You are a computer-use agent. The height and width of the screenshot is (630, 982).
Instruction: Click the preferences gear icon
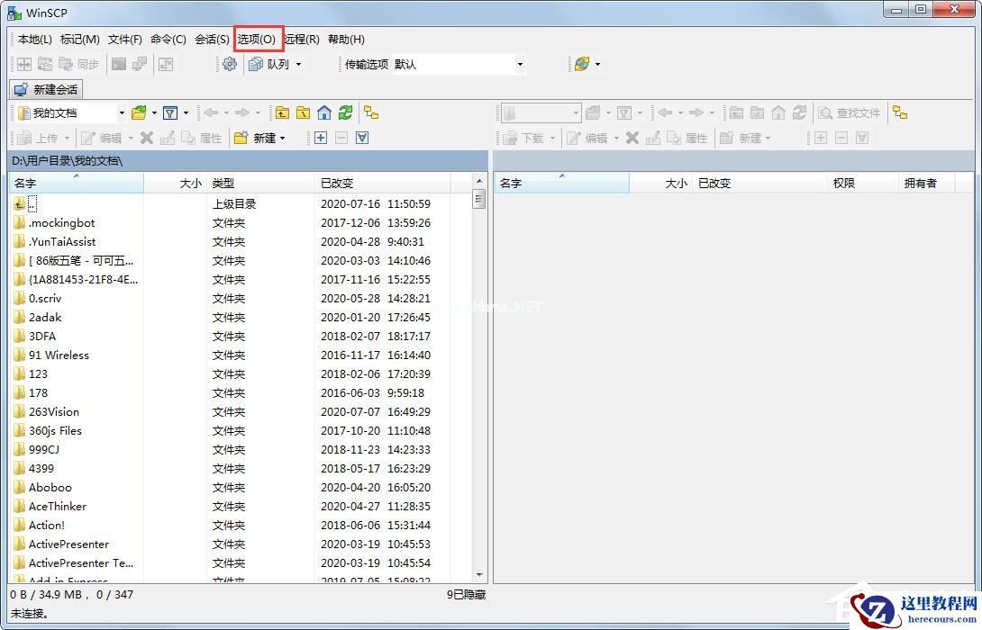[x=230, y=63]
